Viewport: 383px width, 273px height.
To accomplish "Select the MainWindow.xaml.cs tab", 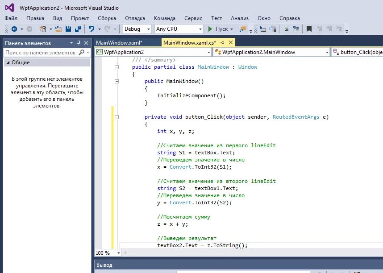I will 190,43.
